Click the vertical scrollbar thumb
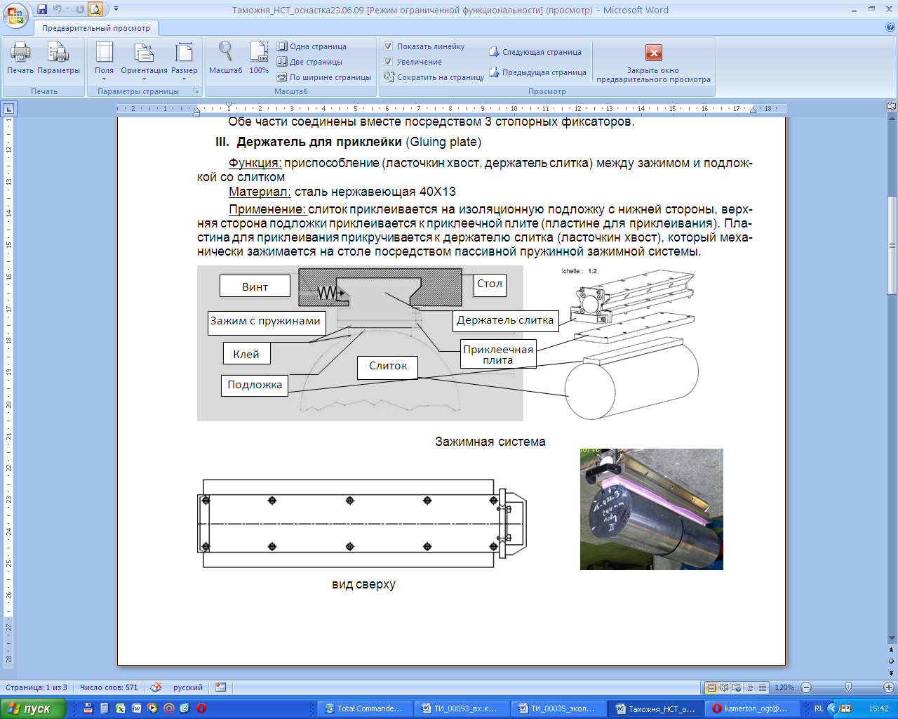Screen dimensions: 898x719 [892, 246]
